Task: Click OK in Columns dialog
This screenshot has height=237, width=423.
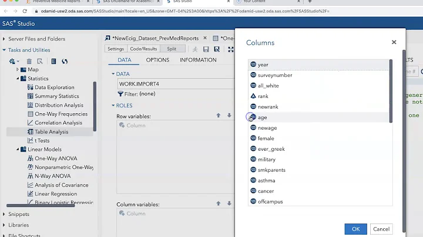Action: click(x=355, y=229)
